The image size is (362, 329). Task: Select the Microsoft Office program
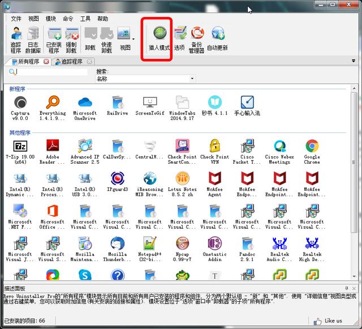[x=53, y=217]
